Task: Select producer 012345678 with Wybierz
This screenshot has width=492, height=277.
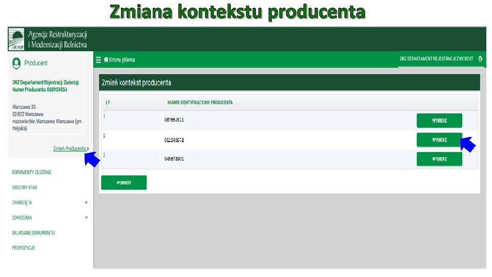Action: pos(439,140)
